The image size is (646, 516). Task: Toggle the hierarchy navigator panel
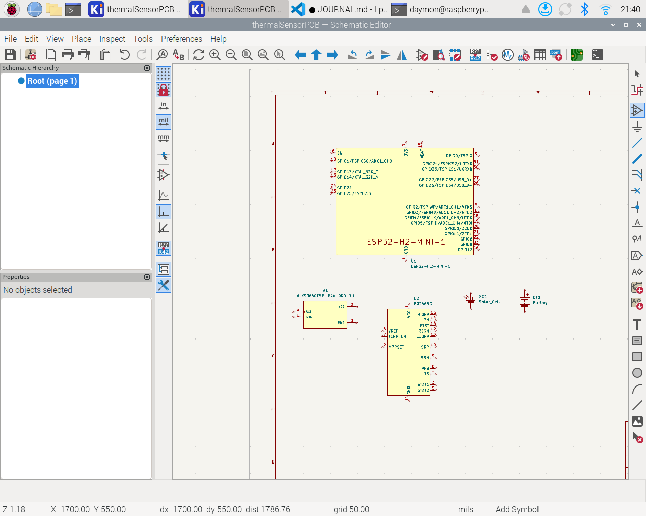click(164, 269)
